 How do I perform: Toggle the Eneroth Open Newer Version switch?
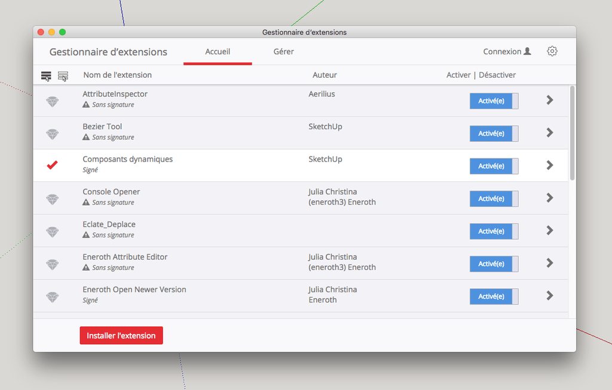pyautogui.click(x=494, y=296)
